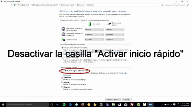The height and width of the screenshot is (107, 191).
Task: Click the laptop lid icon next to cerrar la tapa
Action: pos(63,40)
